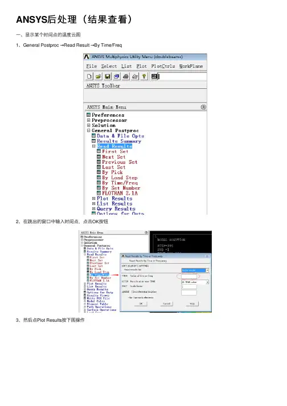Click highlighted Read Results in large Main Menu
Viewport: 287px width, 406px height.
click(x=114, y=146)
